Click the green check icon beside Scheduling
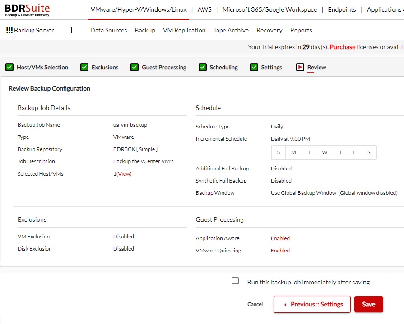404x324 pixels. tap(203, 68)
